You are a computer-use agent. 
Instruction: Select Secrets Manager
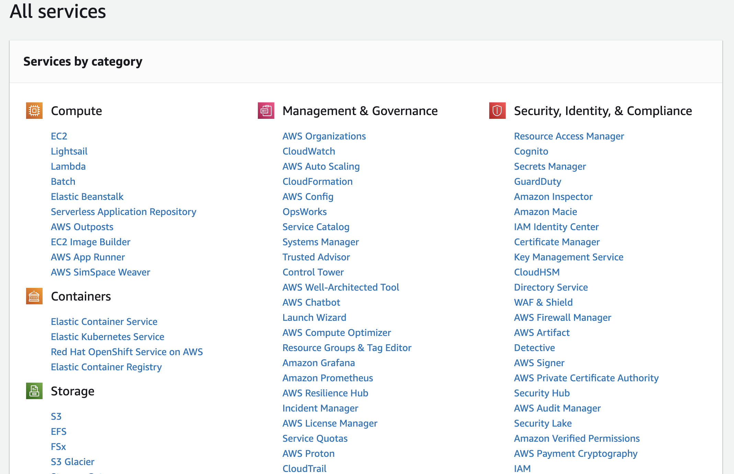pyautogui.click(x=550, y=166)
